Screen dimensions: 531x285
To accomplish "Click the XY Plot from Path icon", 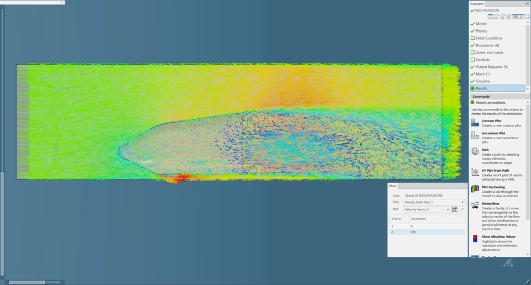I will pyautogui.click(x=475, y=172).
